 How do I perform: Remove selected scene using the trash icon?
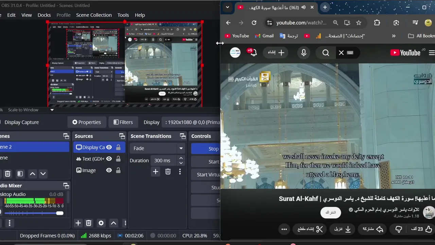7,174
